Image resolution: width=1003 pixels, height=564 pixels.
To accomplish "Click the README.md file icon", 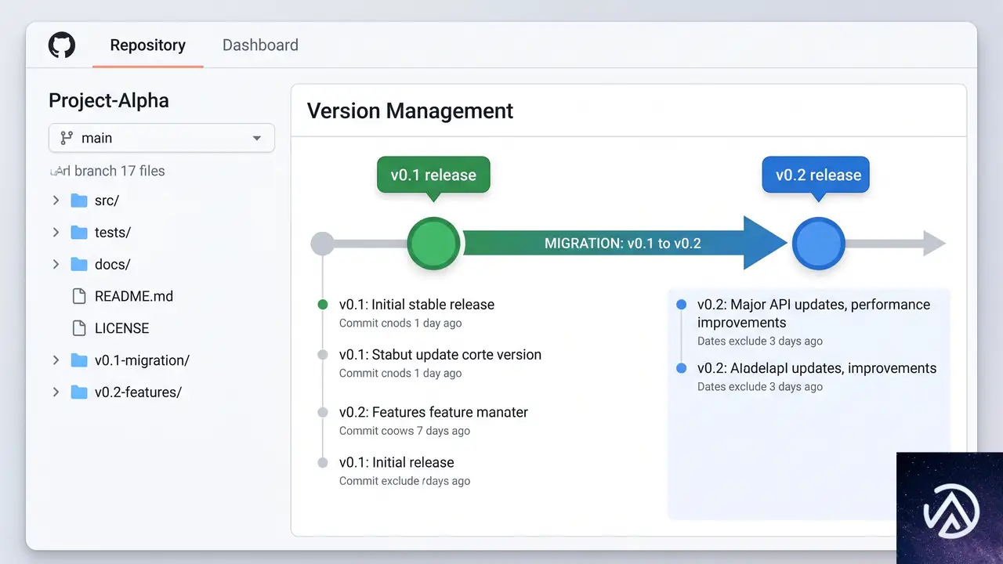I will click(x=78, y=296).
